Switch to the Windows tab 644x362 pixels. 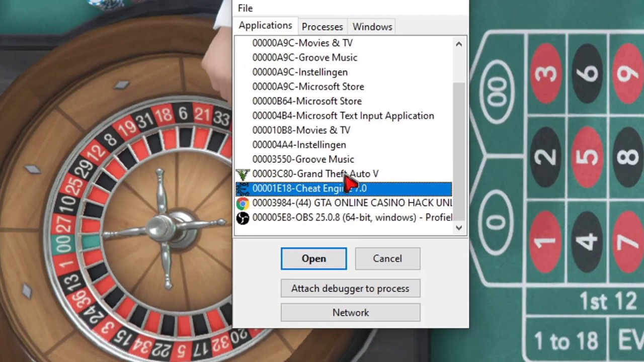372,27
